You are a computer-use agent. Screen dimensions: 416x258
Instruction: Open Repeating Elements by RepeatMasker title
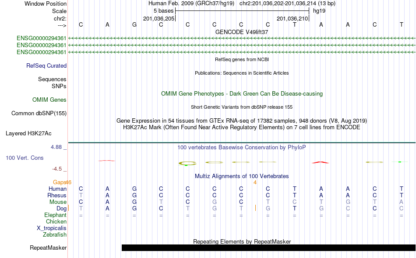(242, 241)
